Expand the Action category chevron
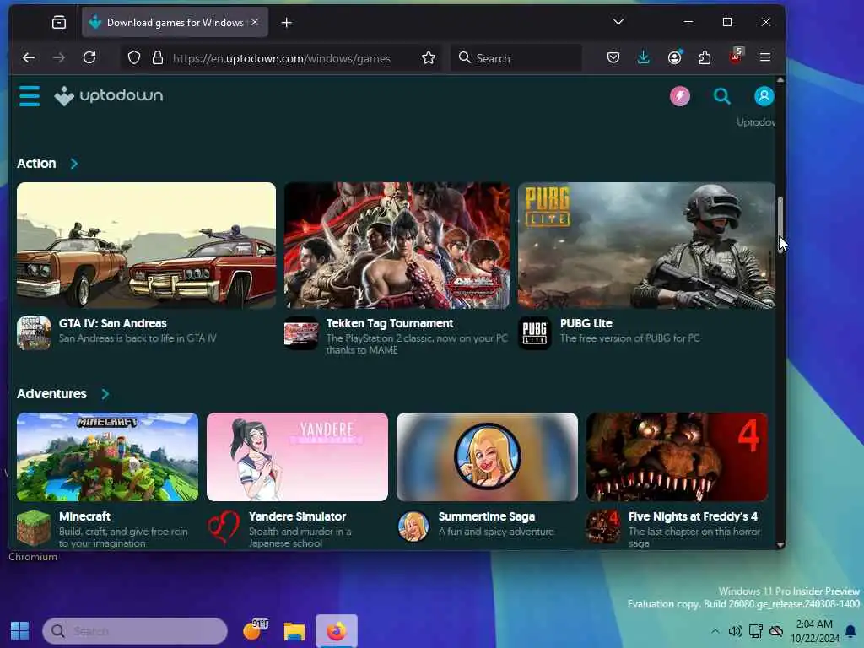Image resolution: width=864 pixels, height=648 pixels. pyautogui.click(x=74, y=164)
